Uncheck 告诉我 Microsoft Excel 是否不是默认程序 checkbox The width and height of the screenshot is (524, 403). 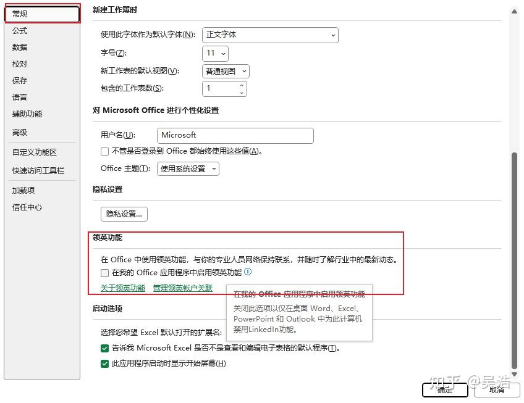tap(104, 348)
